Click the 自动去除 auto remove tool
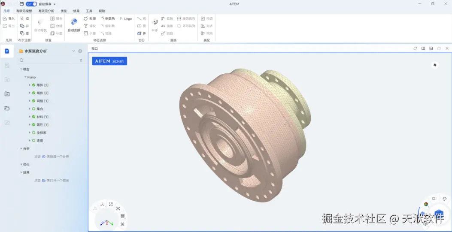The image size is (452, 232). (x=74, y=25)
